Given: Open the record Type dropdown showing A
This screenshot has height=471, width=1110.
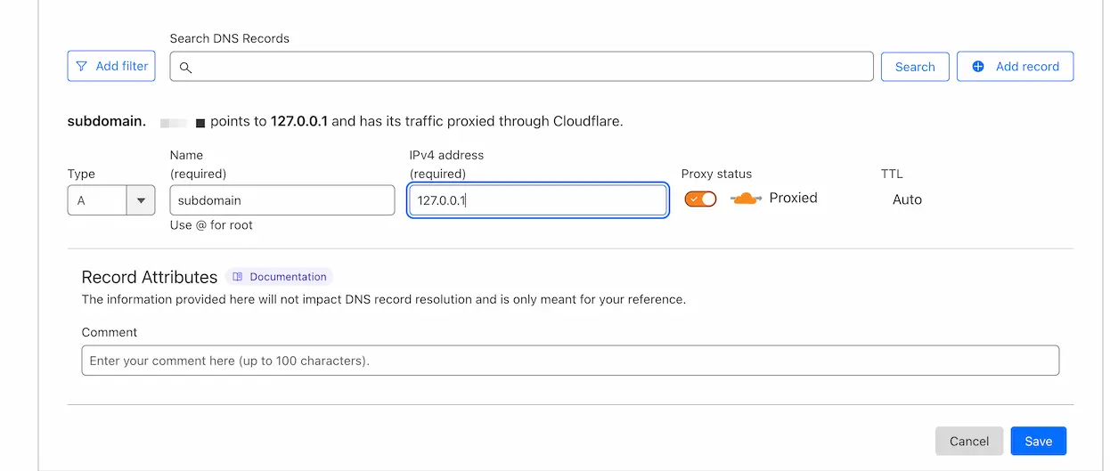Looking at the screenshot, I should coord(111,200).
